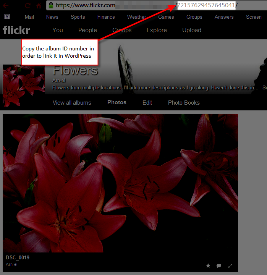
Task: Open the People menu
Action: [x=87, y=30]
